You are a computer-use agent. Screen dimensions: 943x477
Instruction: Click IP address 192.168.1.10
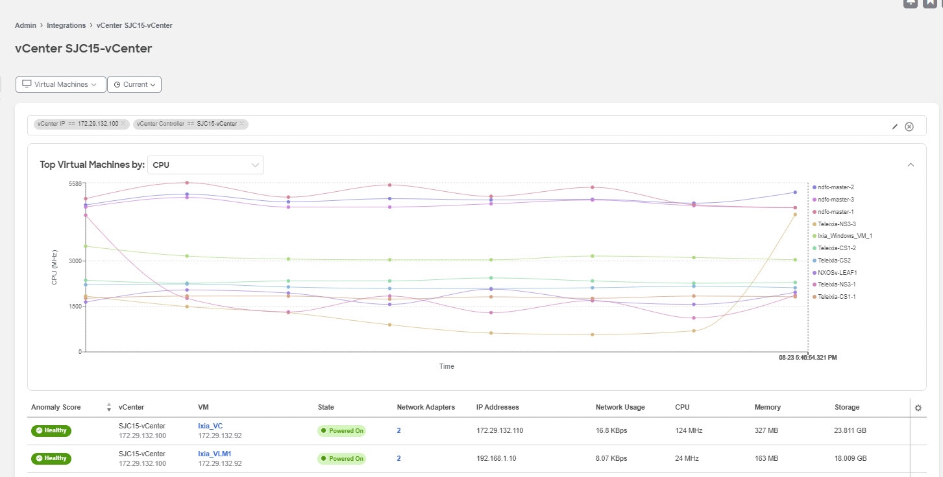[x=496, y=459]
